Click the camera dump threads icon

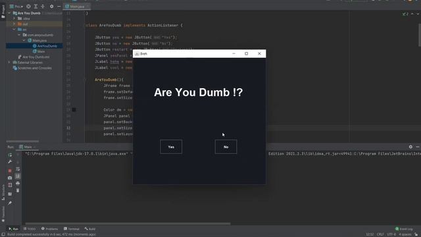coord(10,178)
